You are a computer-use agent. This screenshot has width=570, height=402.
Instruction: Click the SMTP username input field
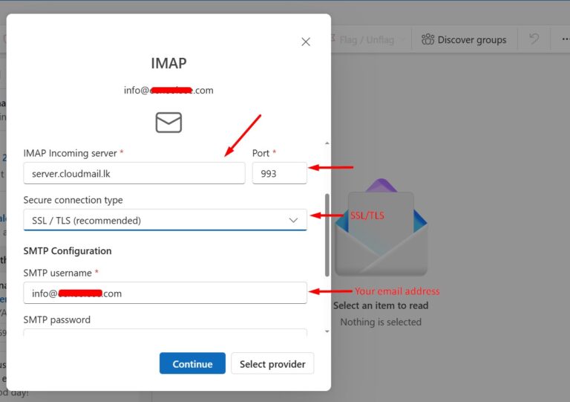click(x=165, y=293)
